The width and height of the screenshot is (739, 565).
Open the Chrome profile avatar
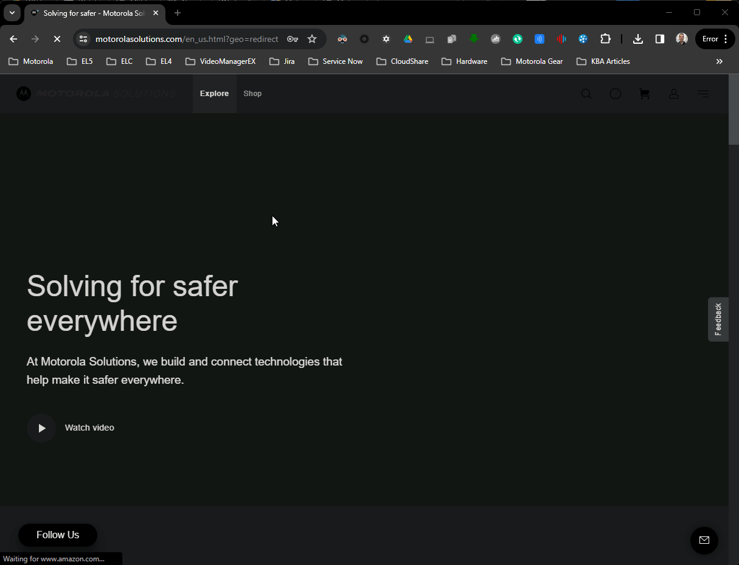tap(682, 39)
